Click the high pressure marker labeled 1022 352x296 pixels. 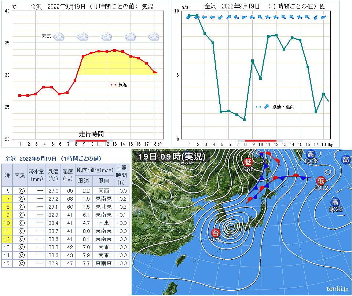click(335, 202)
